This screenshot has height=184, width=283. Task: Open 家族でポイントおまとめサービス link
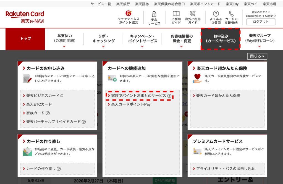(x=138, y=96)
